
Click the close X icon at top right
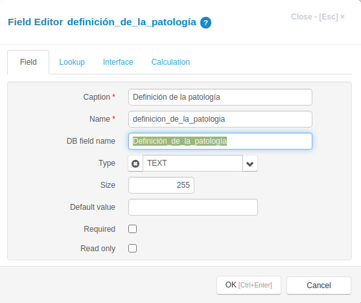pyautogui.click(x=343, y=17)
